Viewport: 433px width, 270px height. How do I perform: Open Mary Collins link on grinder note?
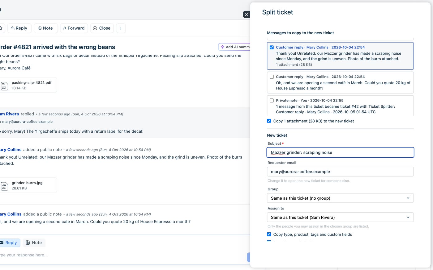coord(11,150)
